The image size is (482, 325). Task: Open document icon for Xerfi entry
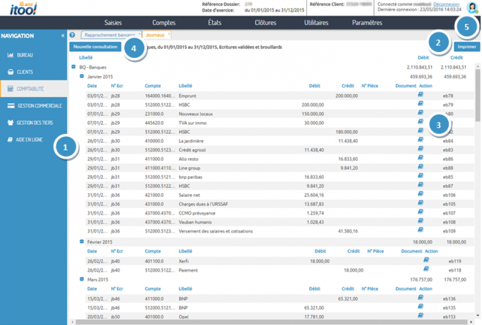tap(426, 260)
